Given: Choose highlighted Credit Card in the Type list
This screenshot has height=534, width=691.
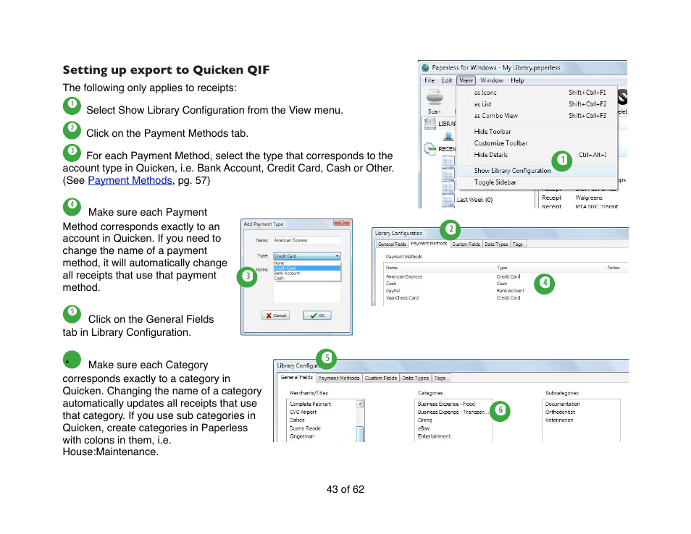Looking at the screenshot, I should coord(306,268).
